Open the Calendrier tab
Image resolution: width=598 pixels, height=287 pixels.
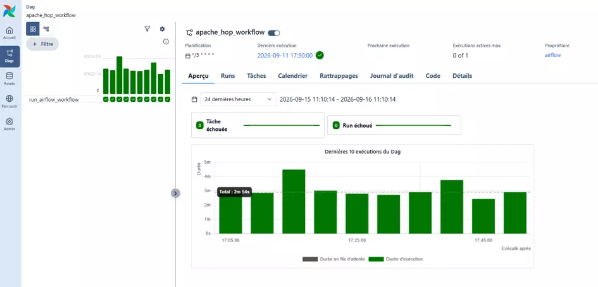pyautogui.click(x=292, y=76)
